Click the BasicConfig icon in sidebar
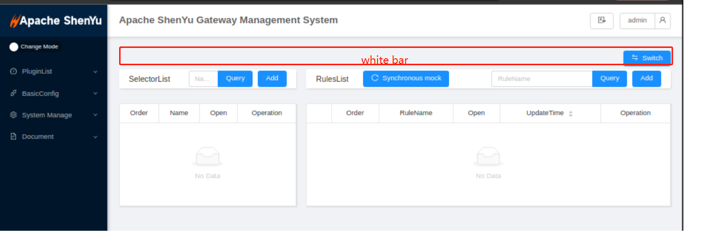Image resolution: width=719 pixels, height=252 pixels. [13, 93]
